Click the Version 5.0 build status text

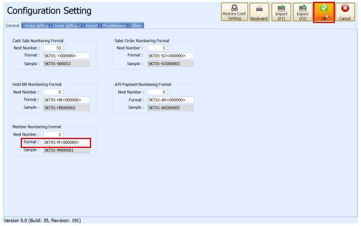(43, 221)
